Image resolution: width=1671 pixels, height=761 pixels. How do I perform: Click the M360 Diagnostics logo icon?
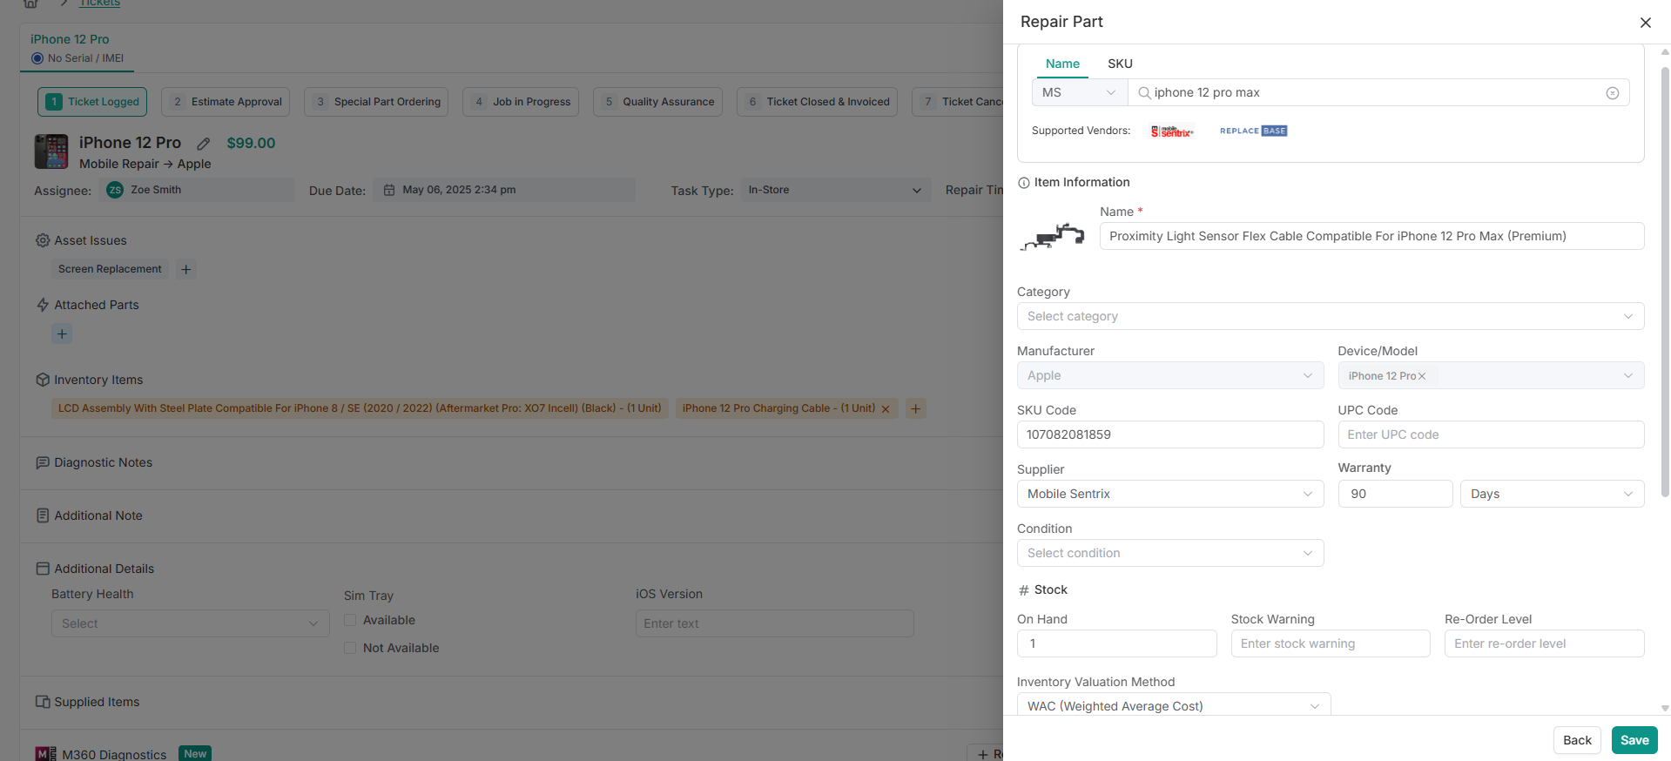click(x=45, y=754)
